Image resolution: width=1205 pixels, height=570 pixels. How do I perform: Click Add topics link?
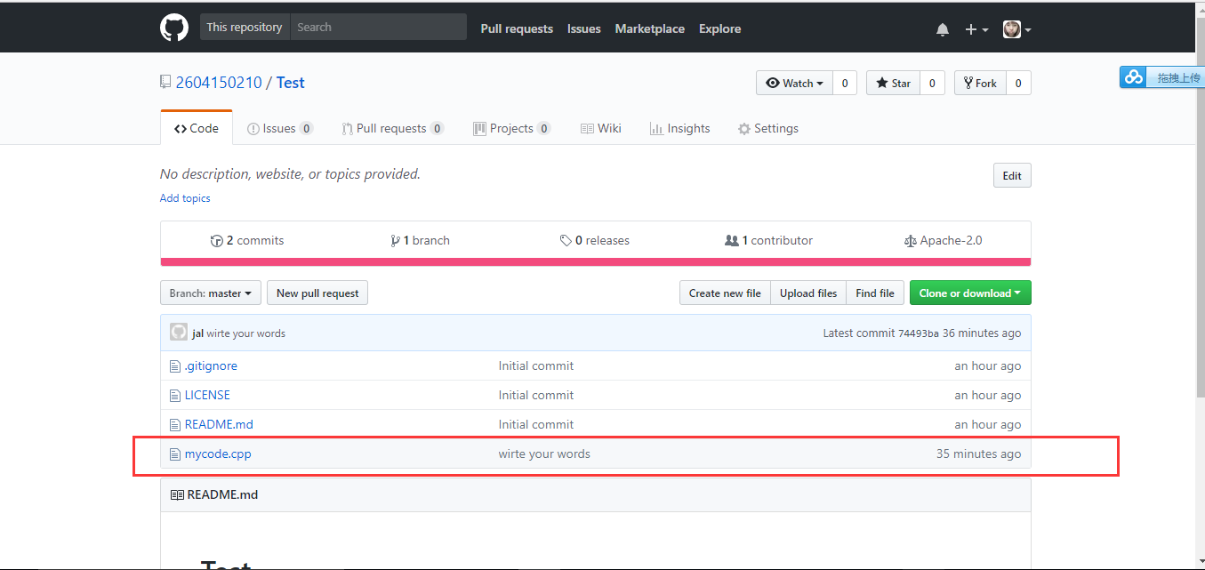click(x=185, y=198)
